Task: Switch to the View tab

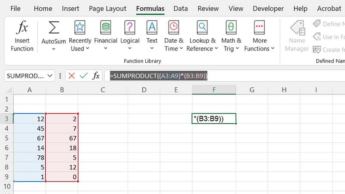Action: [236, 9]
